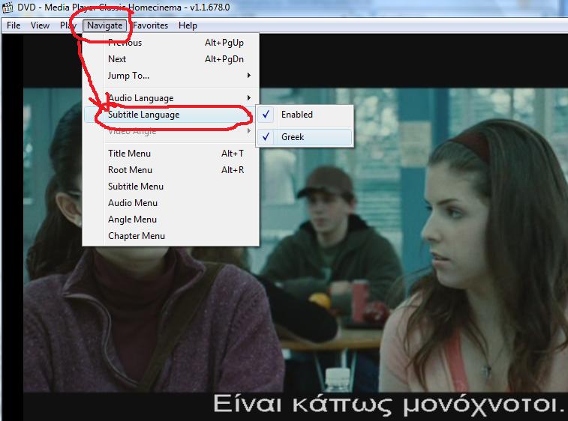Expand the Jump To... submenu
The width and height of the screenshot is (568, 421).
click(170, 76)
